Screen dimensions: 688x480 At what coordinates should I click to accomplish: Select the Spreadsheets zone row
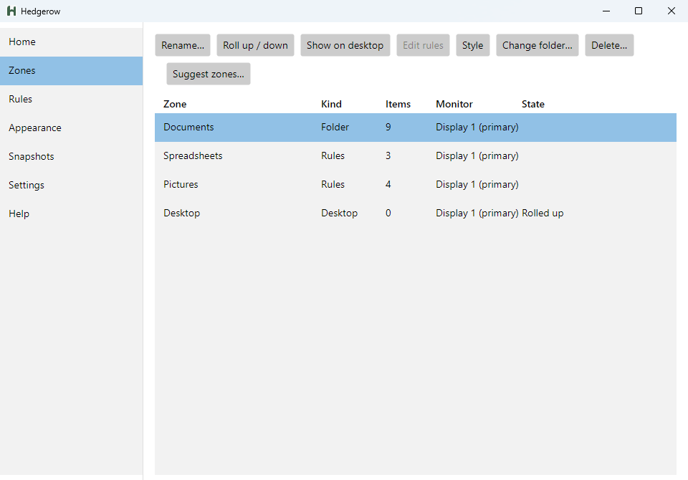[416, 155]
